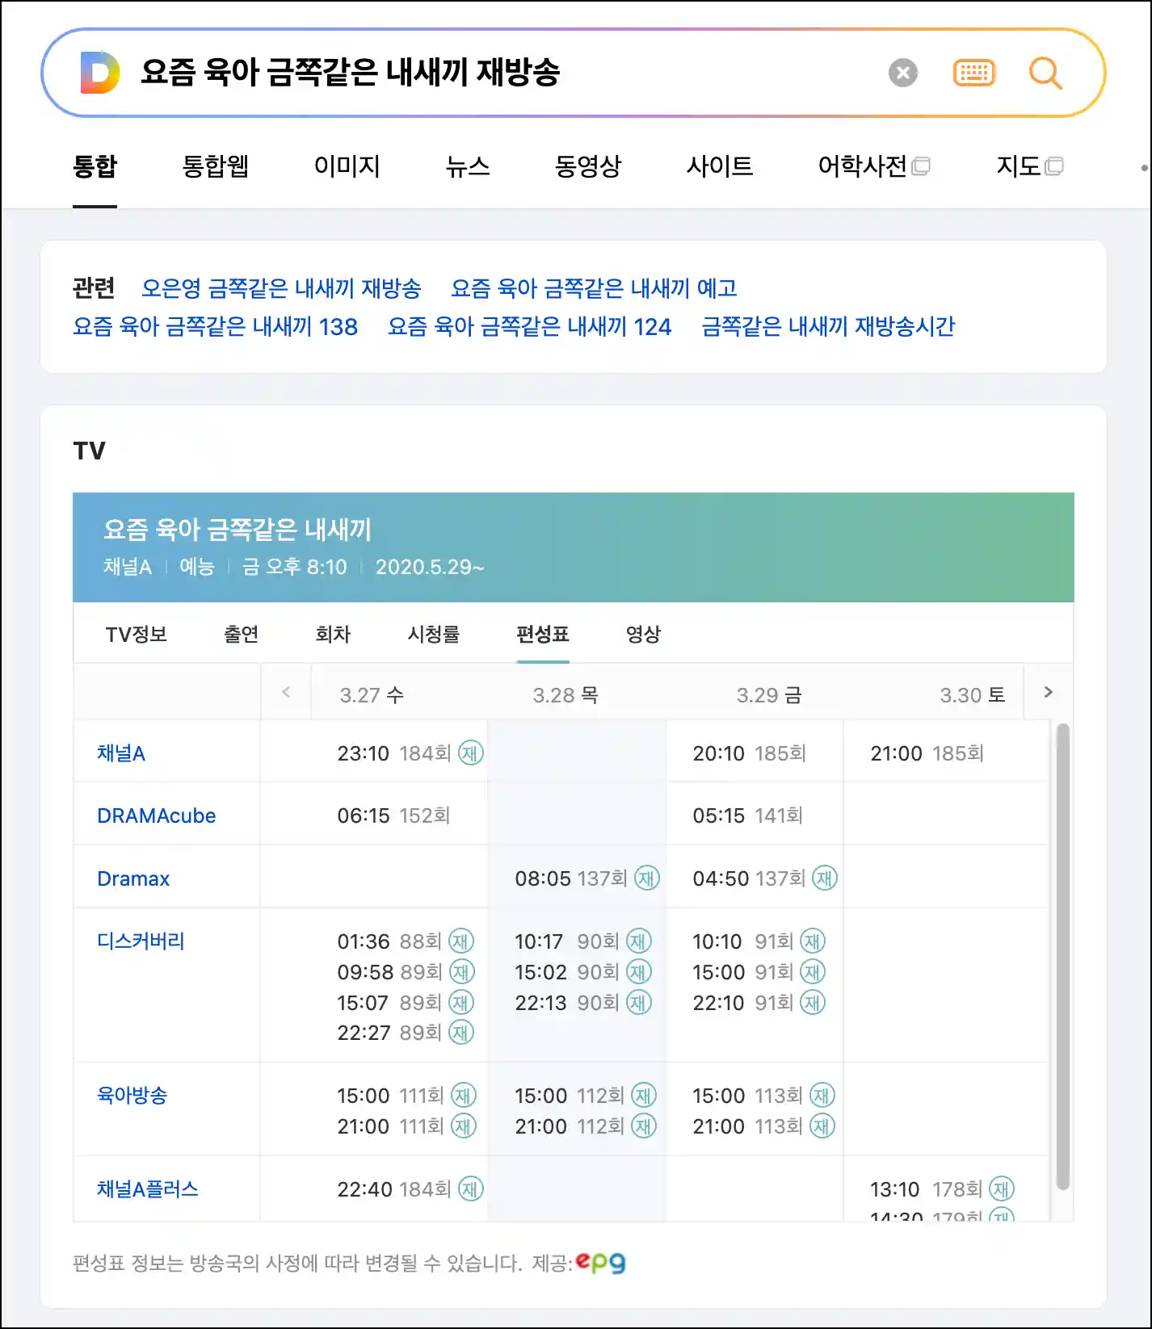Click related search 금쪽같은 내새끼 재방송시간
The height and width of the screenshot is (1329, 1152).
[828, 326]
